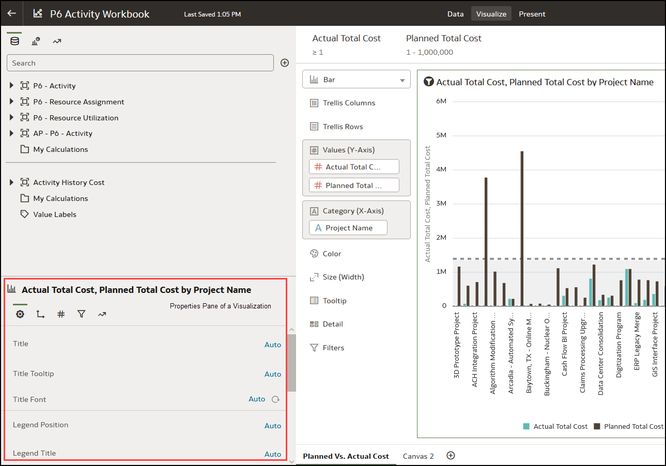Viewport: 666px width, 466px height.
Task: Click in the Search input field
Action: 140,63
